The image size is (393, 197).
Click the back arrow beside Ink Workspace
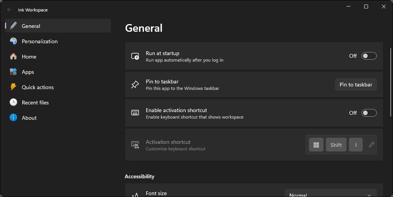coord(9,10)
